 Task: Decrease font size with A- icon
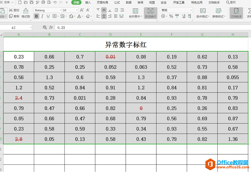point(88,10)
